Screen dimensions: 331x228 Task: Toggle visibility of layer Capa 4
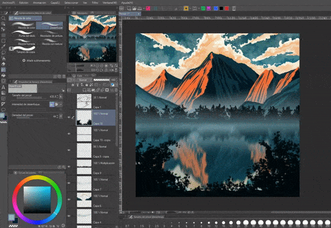pyautogui.click(x=69, y=216)
